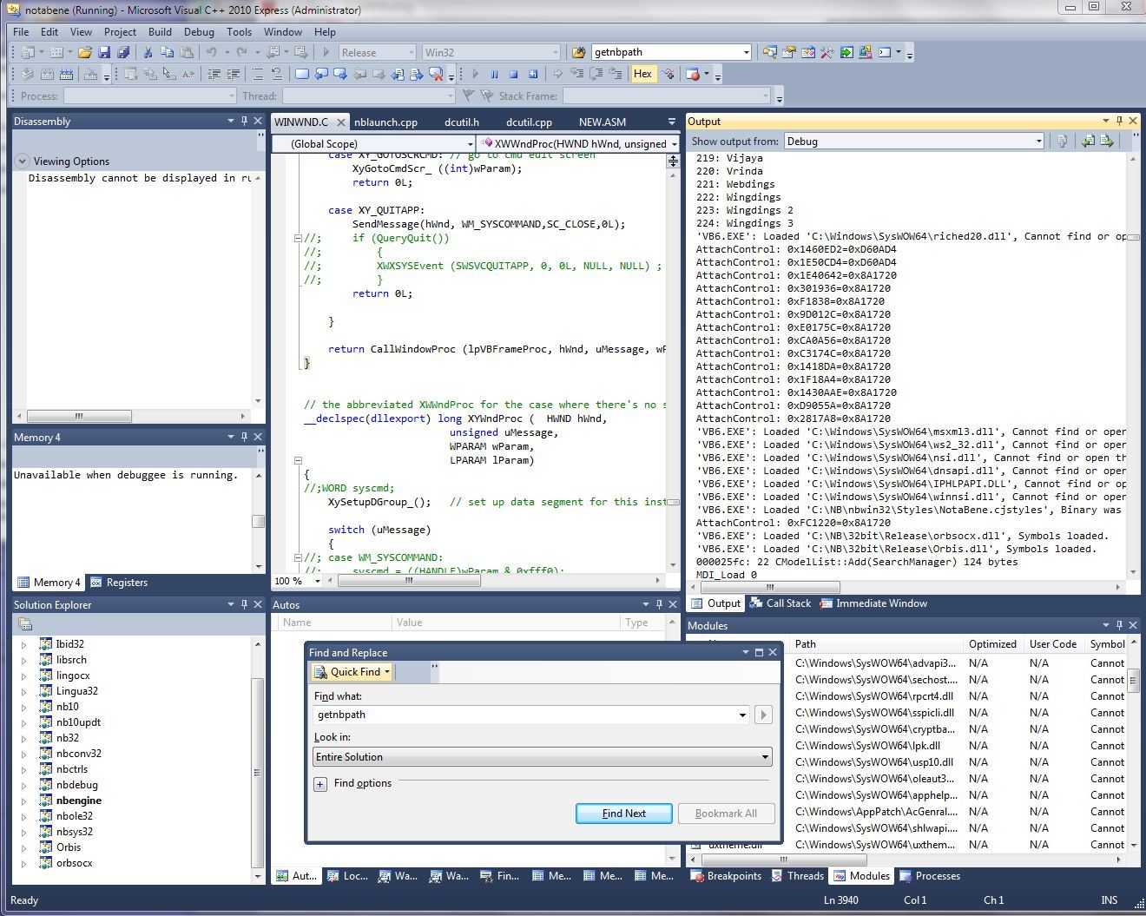Open the Win32 platform dropdown

[556, 52]
